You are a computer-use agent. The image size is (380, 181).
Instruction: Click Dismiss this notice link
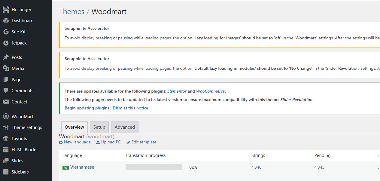(130, 108)
